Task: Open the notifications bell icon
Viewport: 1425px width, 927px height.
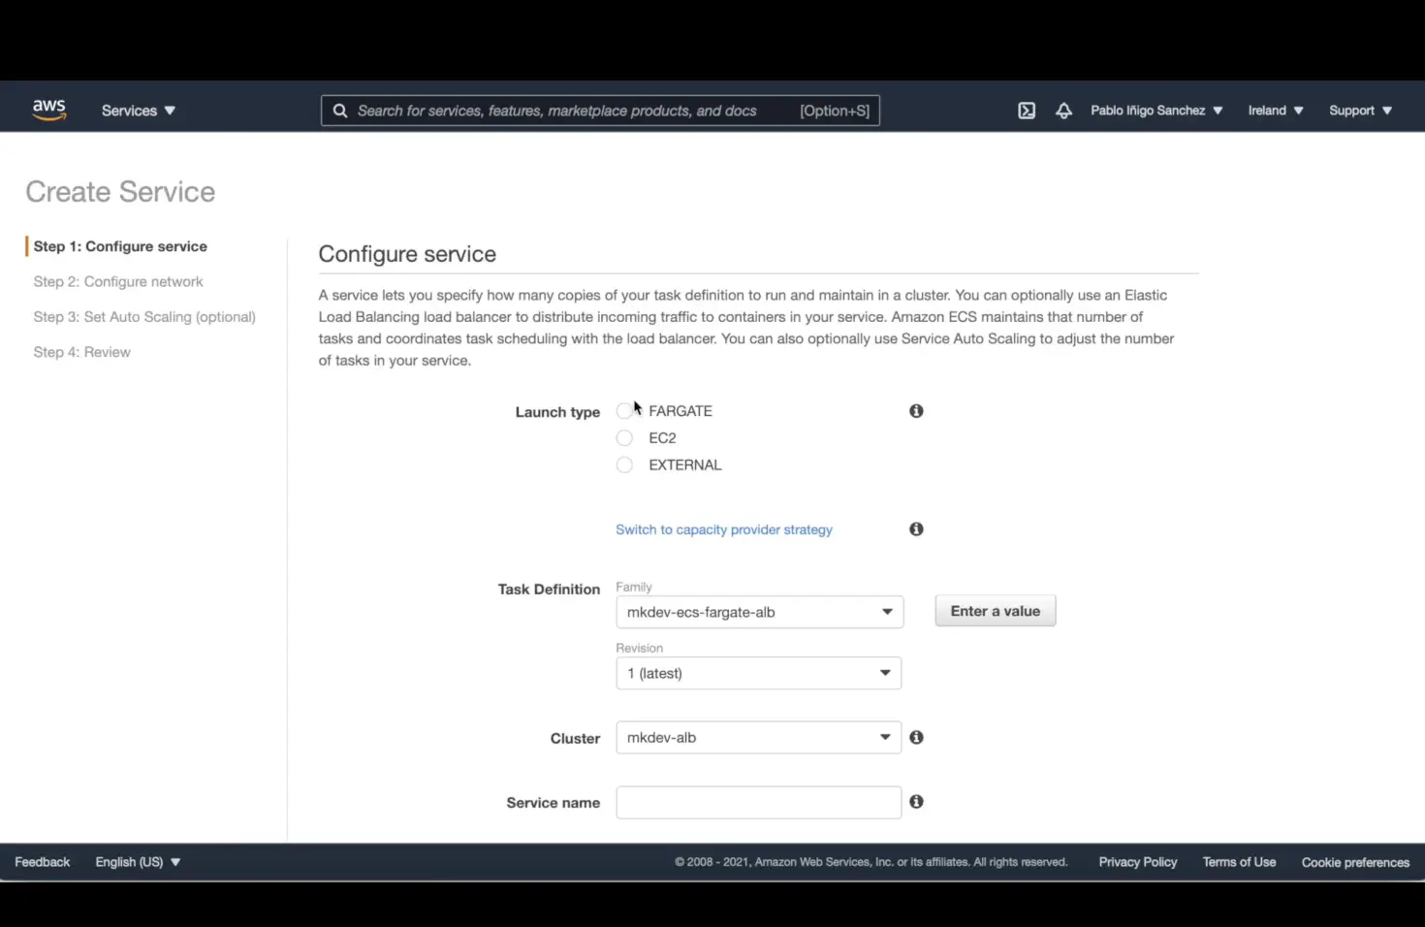Action: point(1063,111)
